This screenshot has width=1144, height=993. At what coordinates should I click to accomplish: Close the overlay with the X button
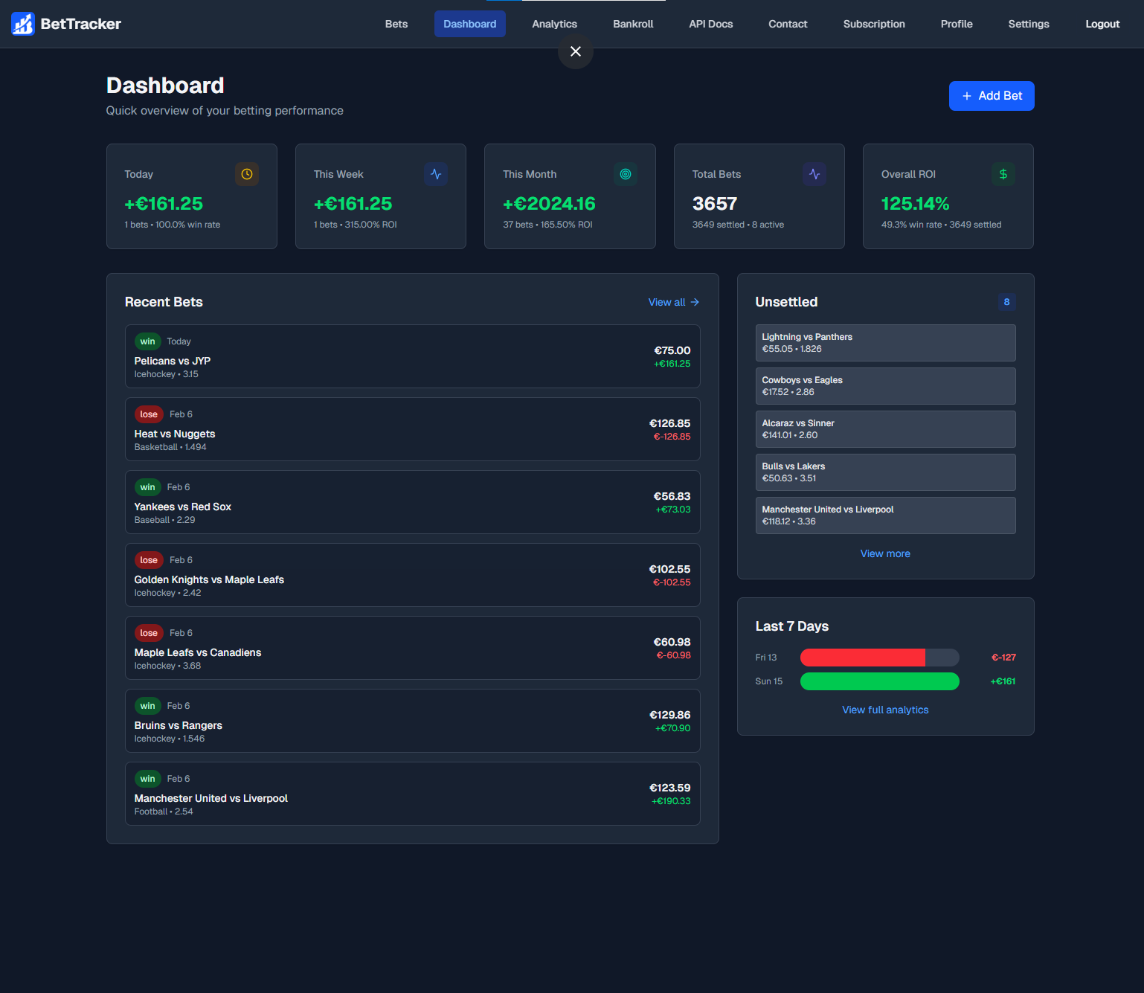pyautogui.click(x=576, y=51)
